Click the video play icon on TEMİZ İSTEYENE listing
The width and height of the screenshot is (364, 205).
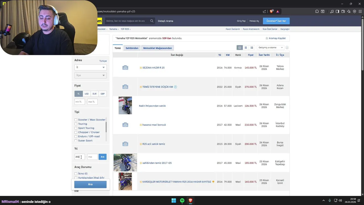pos(175,87)
